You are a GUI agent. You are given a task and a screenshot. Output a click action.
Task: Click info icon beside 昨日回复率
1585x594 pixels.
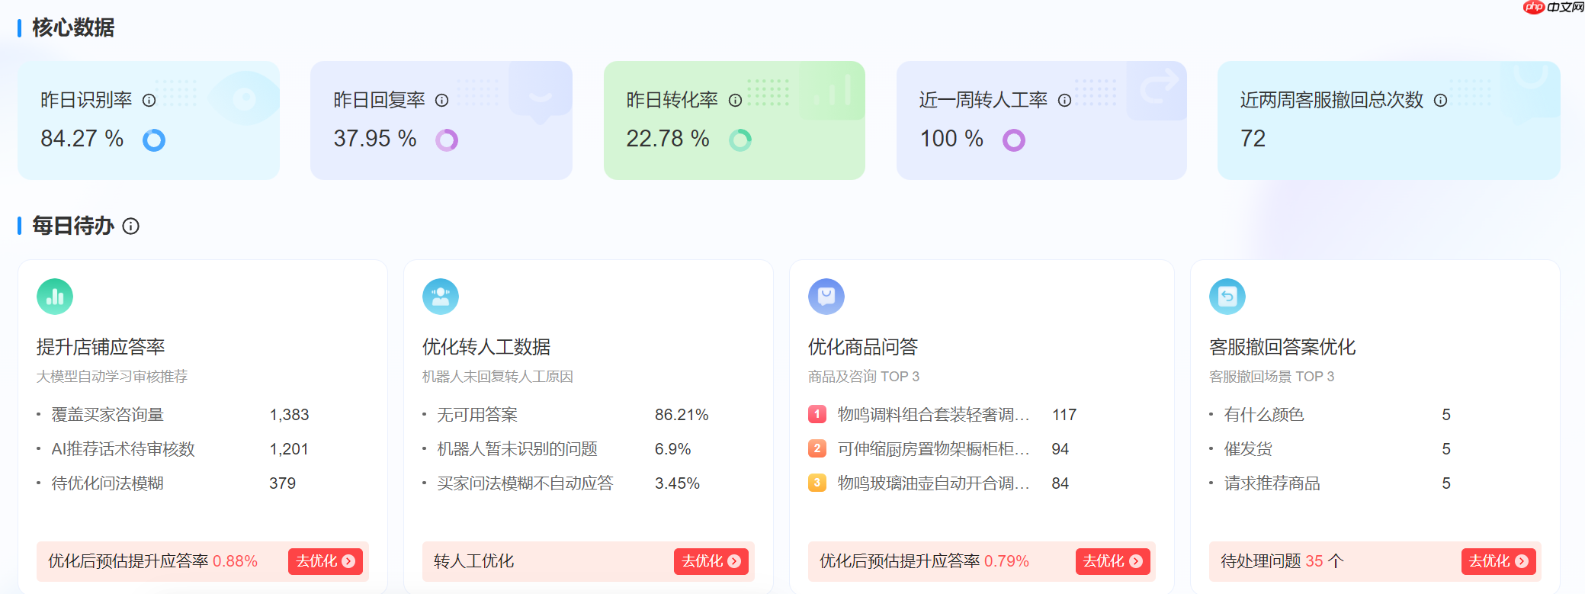click(x=442, y=101)
